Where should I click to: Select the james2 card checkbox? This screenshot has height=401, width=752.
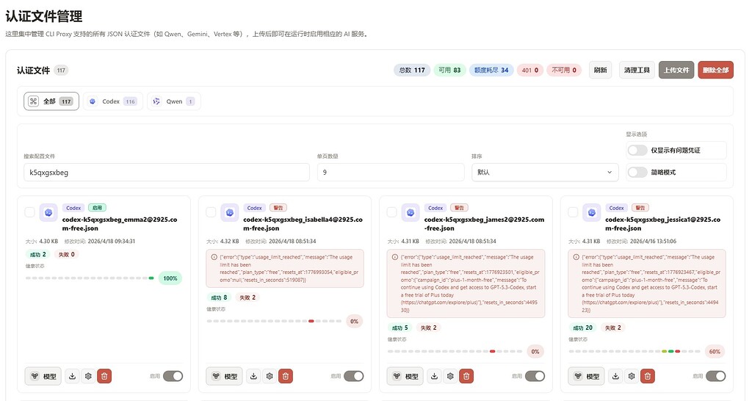[392, 212]
